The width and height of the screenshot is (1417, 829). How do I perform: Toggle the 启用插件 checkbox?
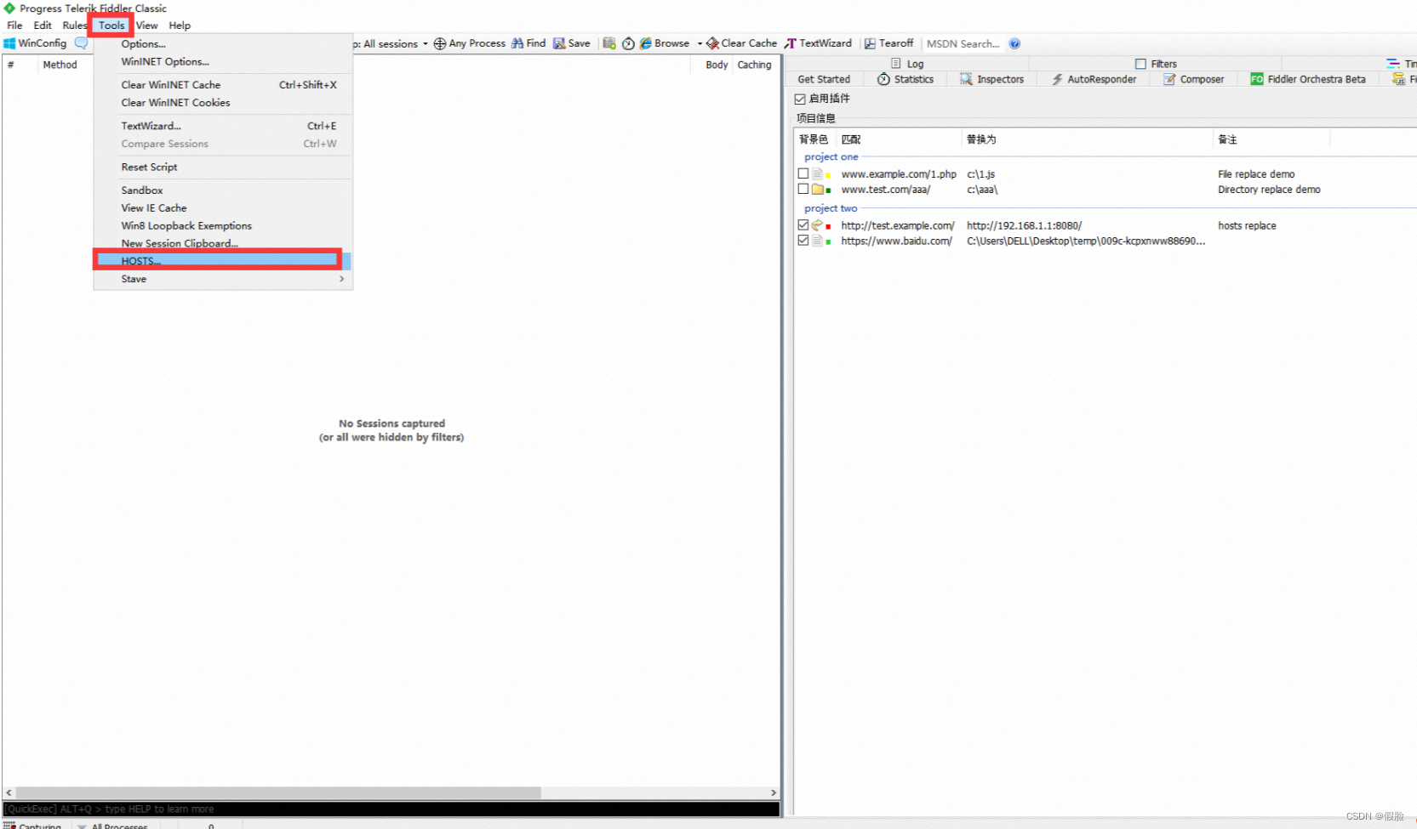(x=800, y=99)
